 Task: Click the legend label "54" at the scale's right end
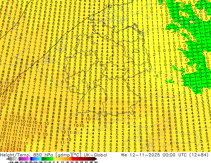pos(96,162)
